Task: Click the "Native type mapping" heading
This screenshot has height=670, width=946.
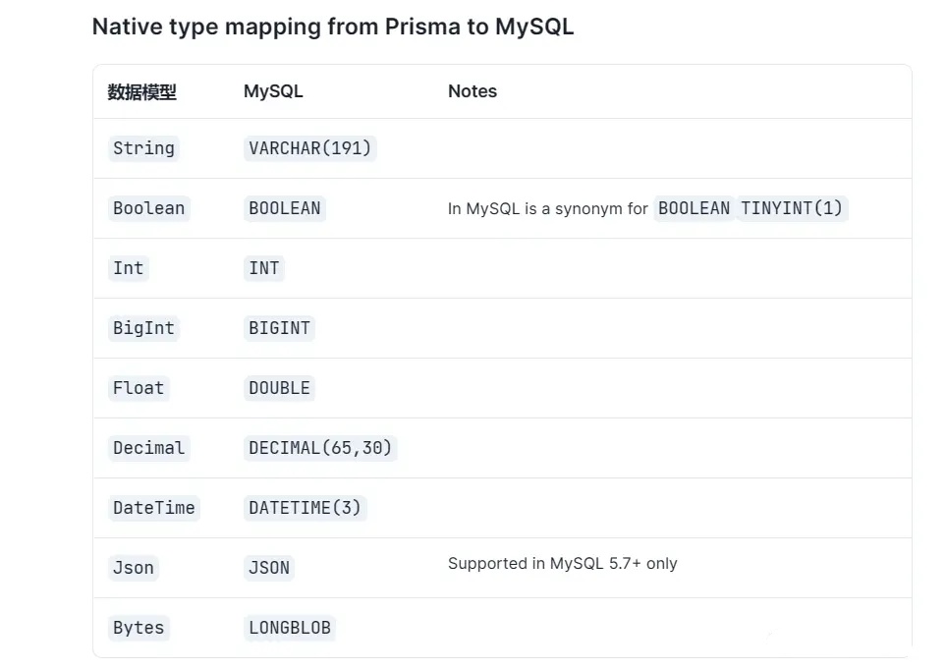Action: (332, 27)
